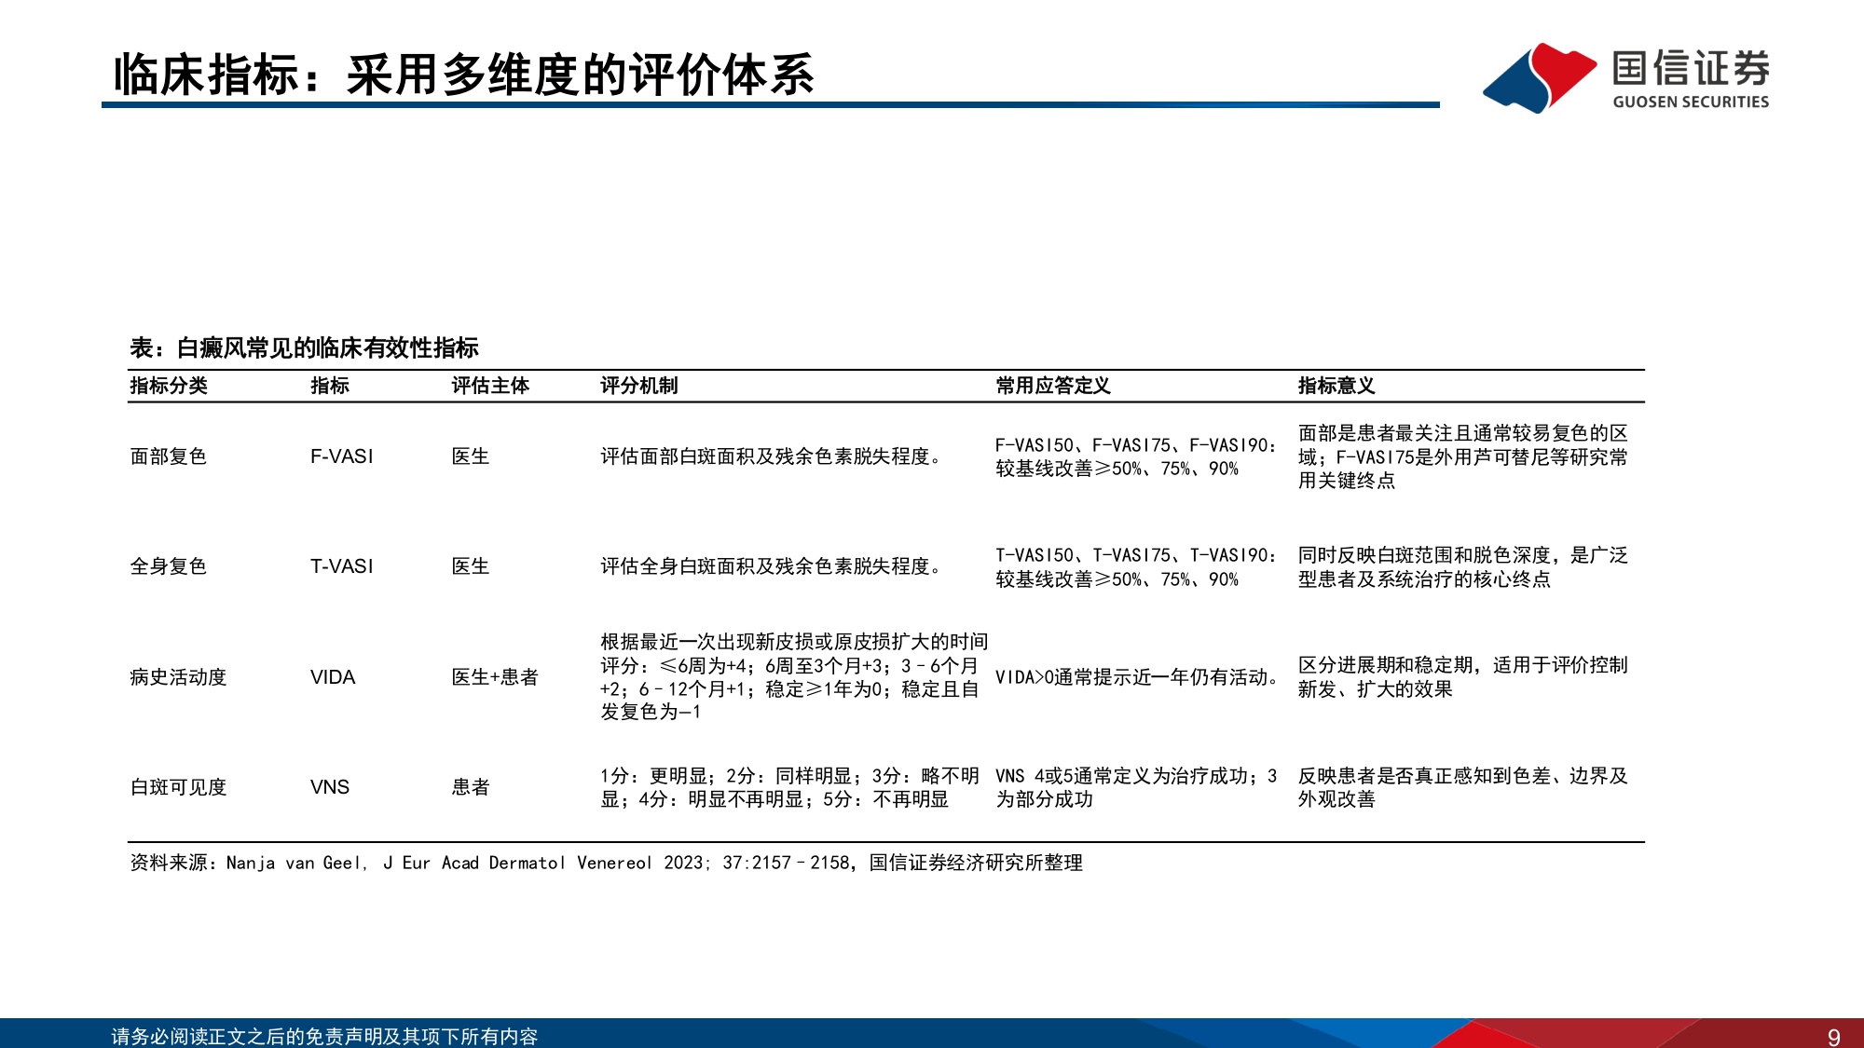Select the '全身复色' row label
Image resolution: width=1864 pixels, height=1048 pixels.
pyautogui.click(x=169, y=566)
